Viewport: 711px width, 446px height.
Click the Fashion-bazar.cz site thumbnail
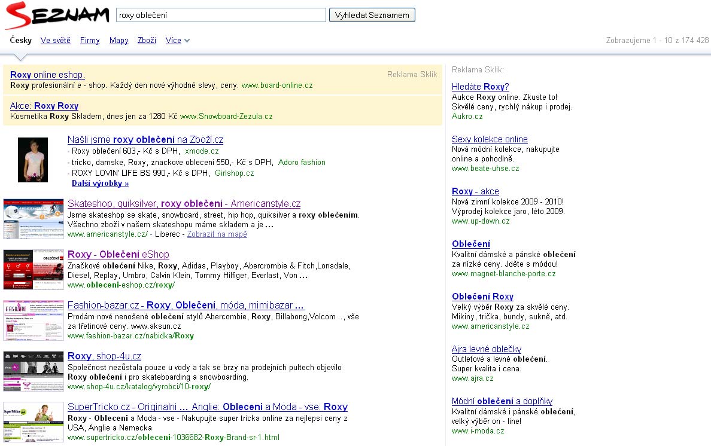34,320
